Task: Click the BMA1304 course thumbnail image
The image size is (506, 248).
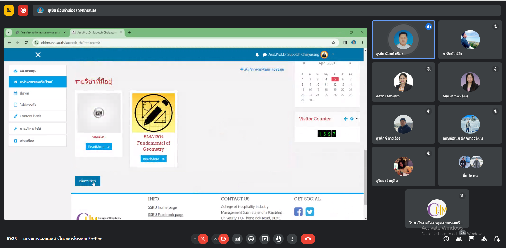Action: tap(153, 113)
